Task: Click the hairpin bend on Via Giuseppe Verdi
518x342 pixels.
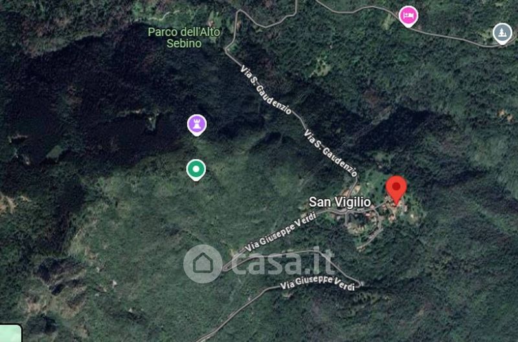Action: 359,284
